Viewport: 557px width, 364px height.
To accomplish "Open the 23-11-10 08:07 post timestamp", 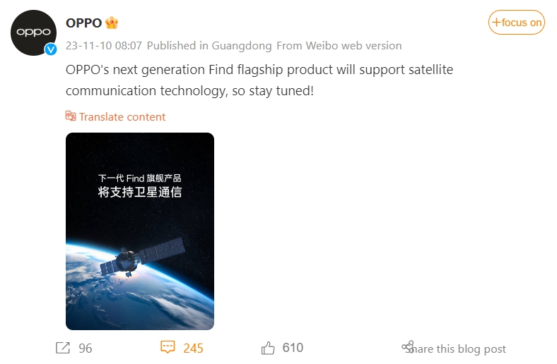I will click(x=104, y=46).
